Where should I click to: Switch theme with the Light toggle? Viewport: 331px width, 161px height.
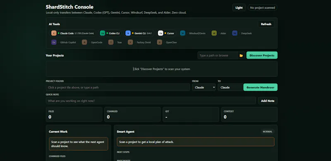tap(239, 7)
